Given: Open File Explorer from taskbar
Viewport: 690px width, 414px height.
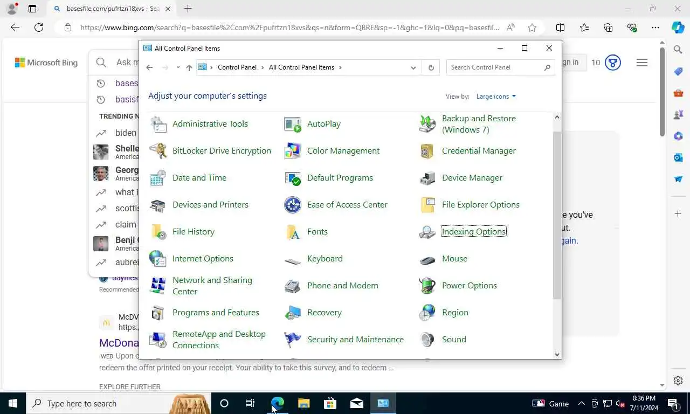Looking at the screenshot, I should coord(304,403).
